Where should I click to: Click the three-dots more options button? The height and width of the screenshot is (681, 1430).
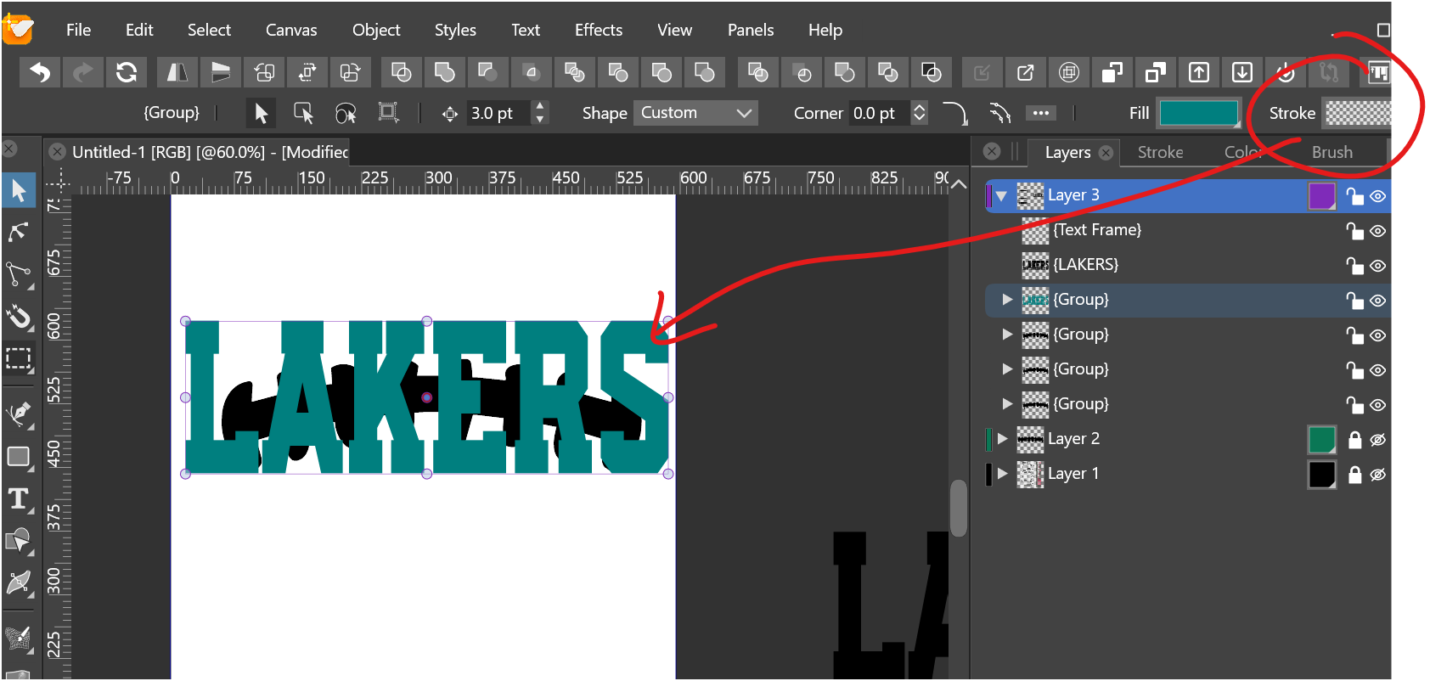tap(1040, 113)
